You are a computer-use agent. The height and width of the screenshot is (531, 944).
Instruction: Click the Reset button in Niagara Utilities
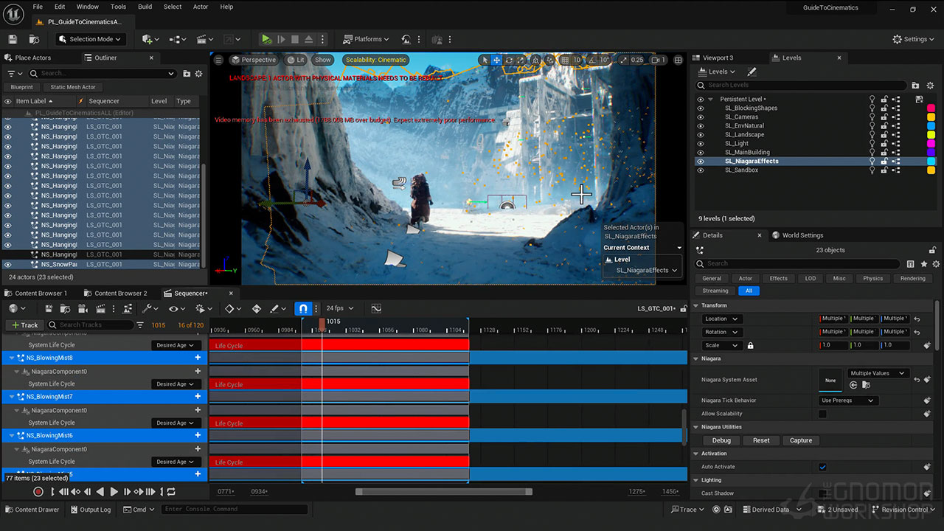(761, 440)
